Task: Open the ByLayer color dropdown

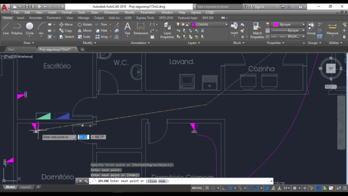Action: tap(303, 24)
